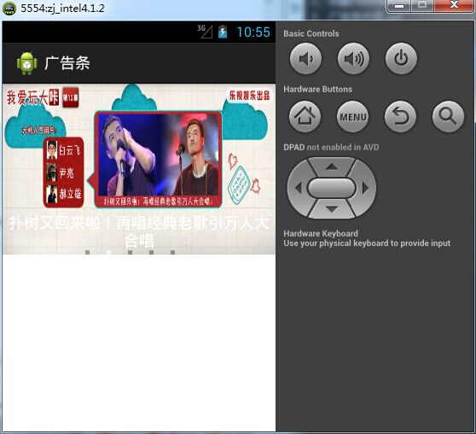Viewport: 476px width, 434px height.
Task: Minimize the emulator window
Action: 399,5
